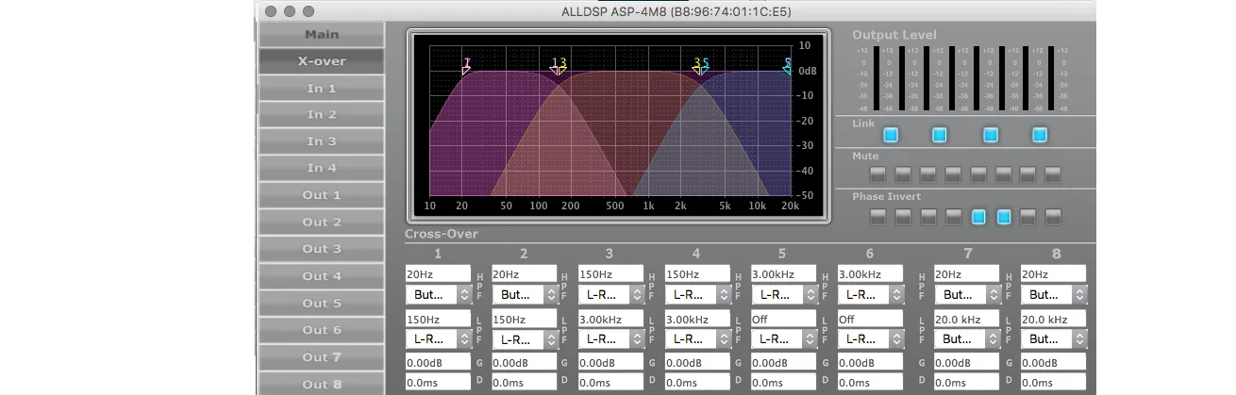Go to the Out 5 page

click(321, 303)
